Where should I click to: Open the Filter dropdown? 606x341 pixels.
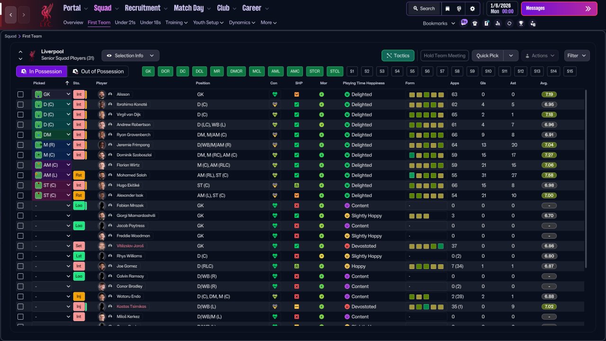(x=577, y=55)
